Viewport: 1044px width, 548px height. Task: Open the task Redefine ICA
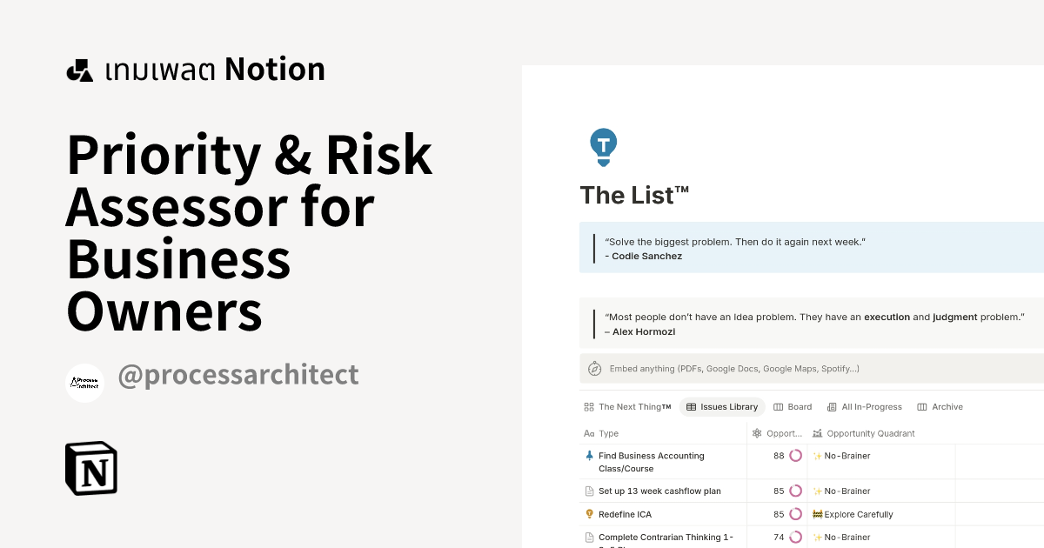coord(625,514)
